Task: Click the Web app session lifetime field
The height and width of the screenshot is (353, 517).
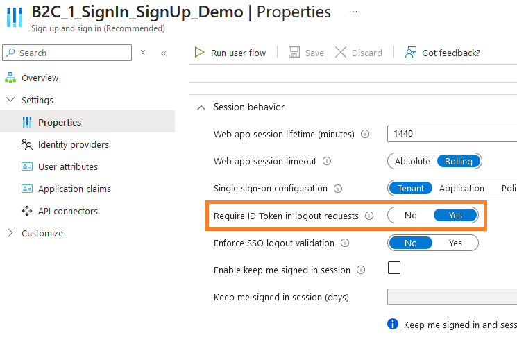Action: point(451,133)
